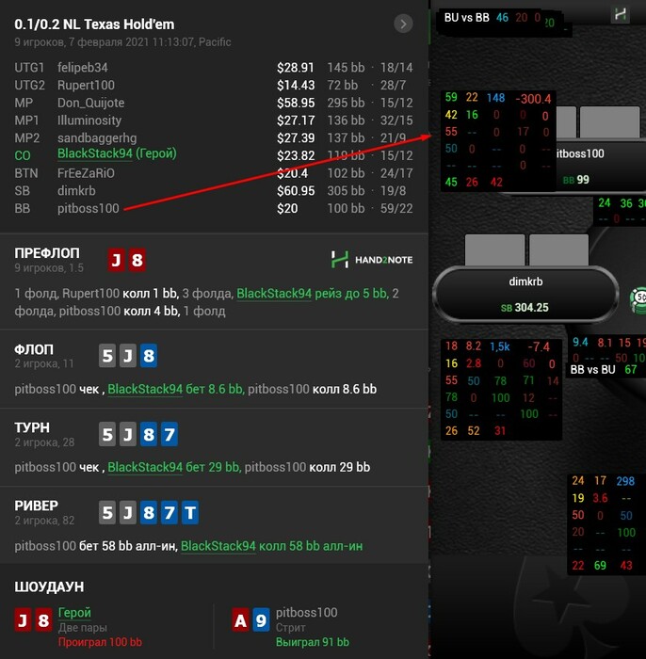The height and width of the screenshot is (659, 646).
Task: Click the pitboss100 seat plate on table
Action: [601, 167]
